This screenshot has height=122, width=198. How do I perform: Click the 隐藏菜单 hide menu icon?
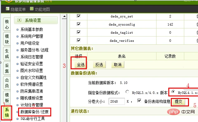(7, 9)
